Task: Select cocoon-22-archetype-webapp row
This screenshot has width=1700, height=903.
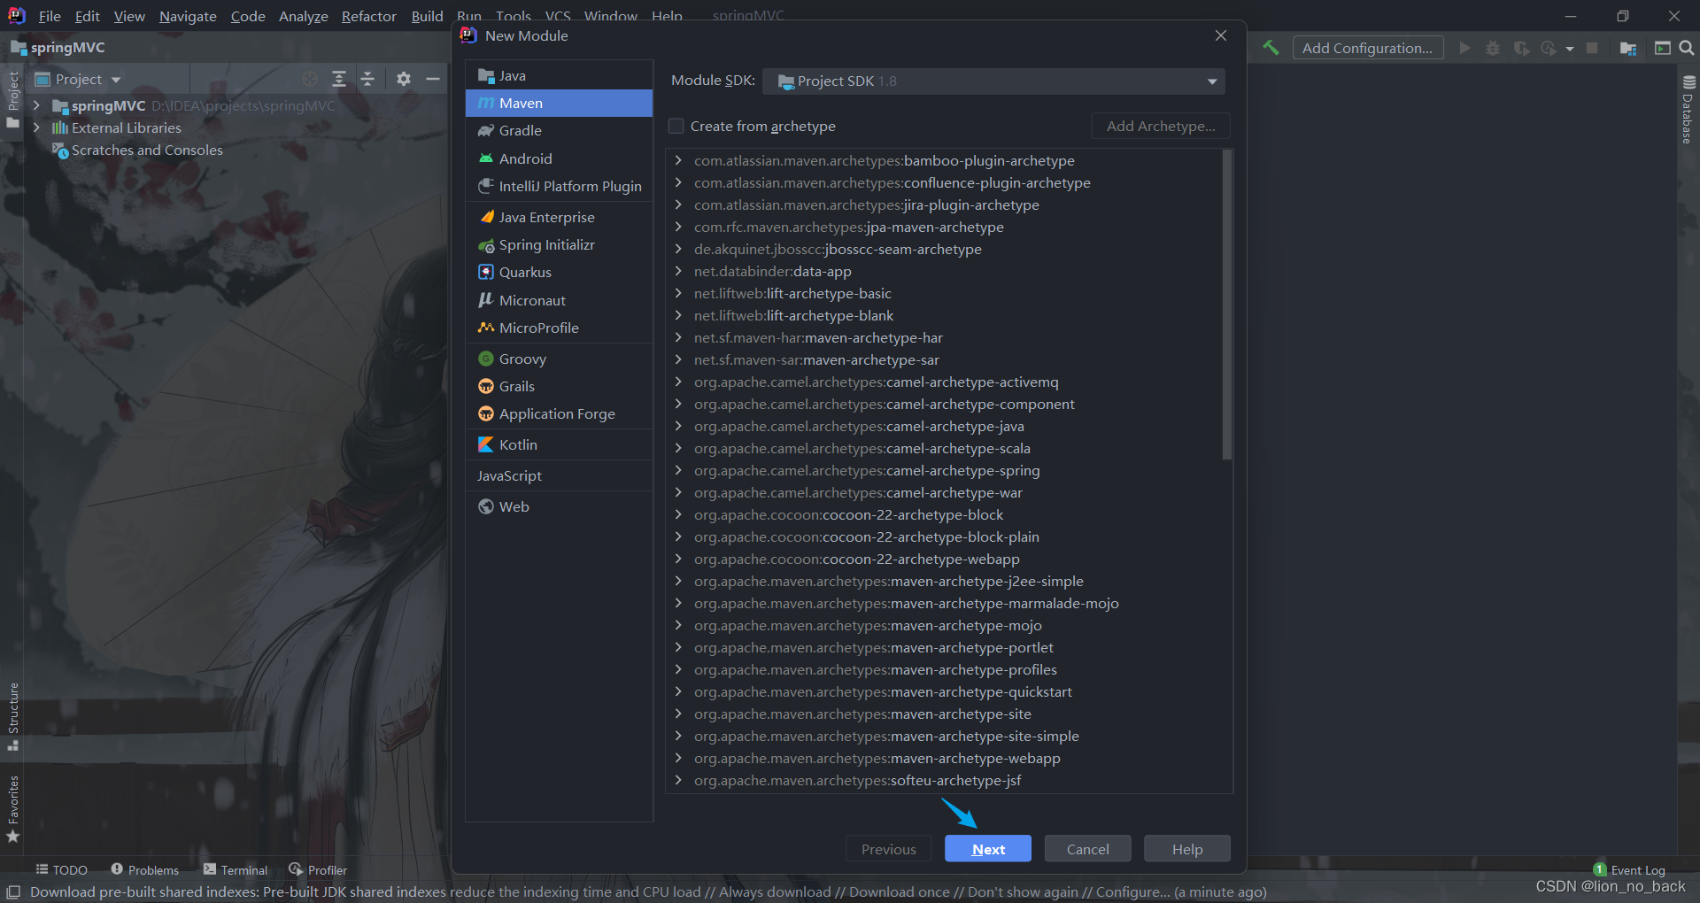Action: point(944,559)
